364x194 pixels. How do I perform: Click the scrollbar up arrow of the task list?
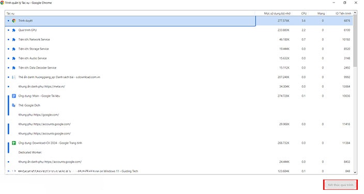pyautogui.click(x=355, y=13)
